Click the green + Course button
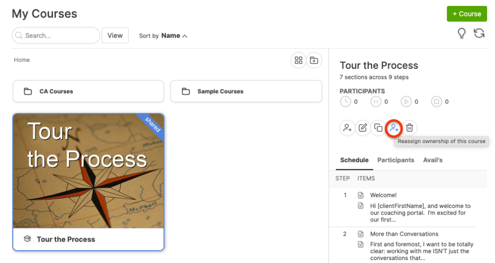 [x=466, y=14]
